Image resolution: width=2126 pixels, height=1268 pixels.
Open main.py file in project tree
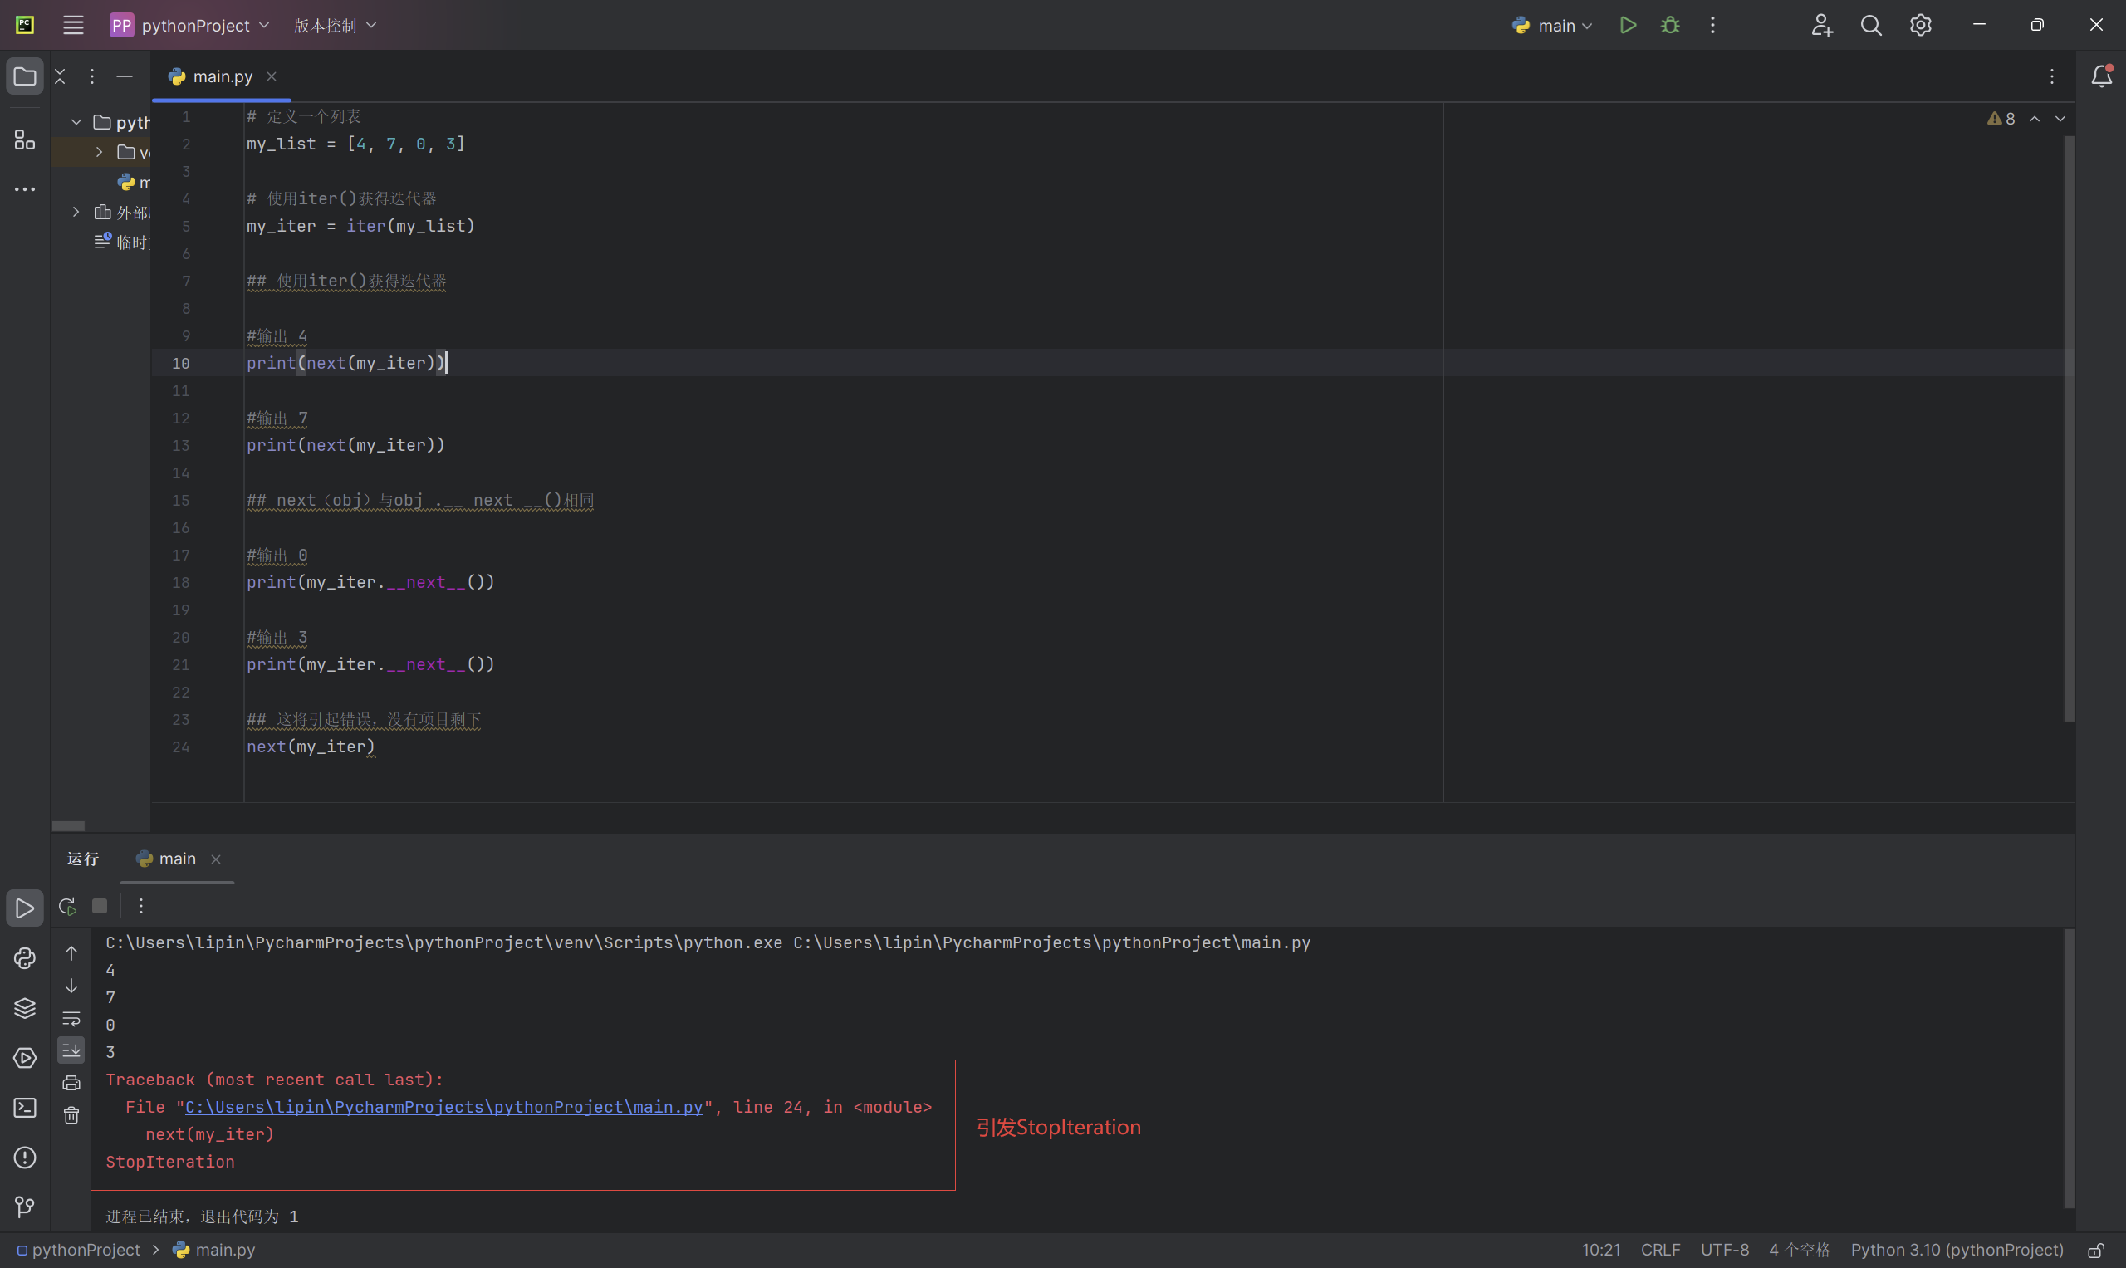coord(135,182)
